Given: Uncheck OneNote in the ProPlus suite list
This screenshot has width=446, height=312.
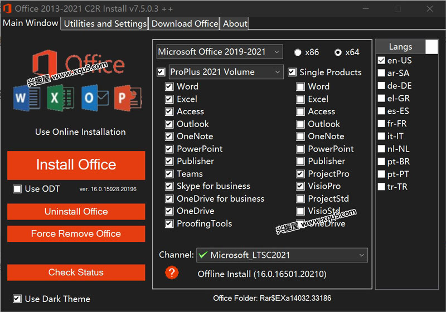Looking at the screenshot, I should pos(169,136).
